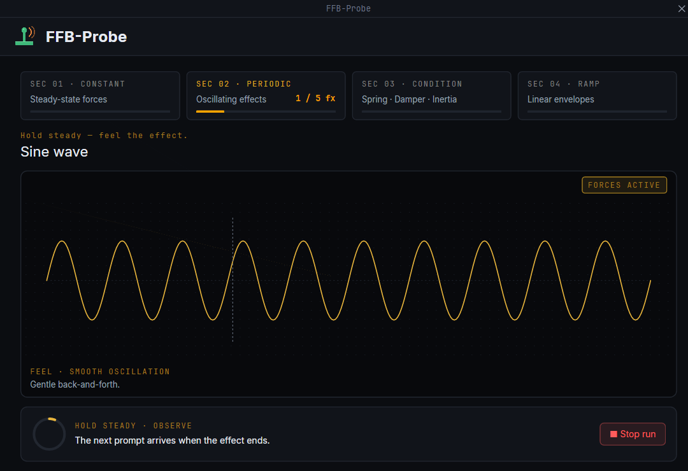Click the "Oscillating effects" subtitle

pyautogui.click(x=231, y=99)
